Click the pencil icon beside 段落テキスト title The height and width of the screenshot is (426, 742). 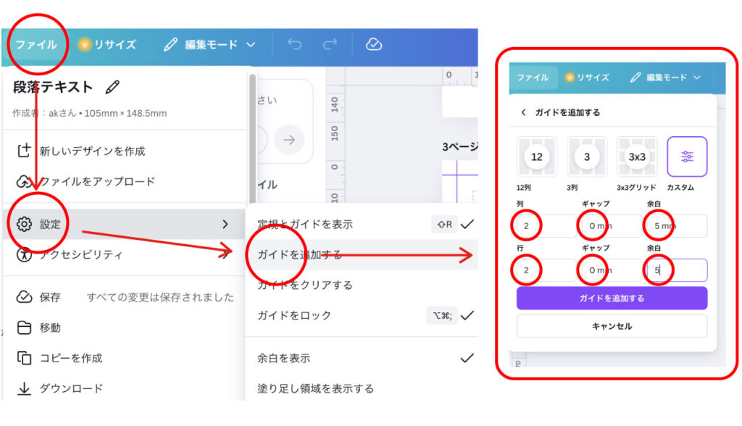(x=112, y=88)
